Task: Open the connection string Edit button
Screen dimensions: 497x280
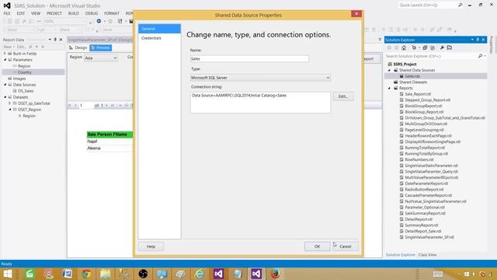Action: tap(343, 96)
